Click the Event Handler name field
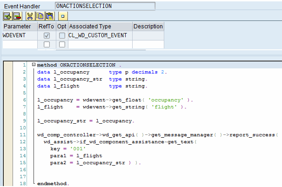 (105, 6)
